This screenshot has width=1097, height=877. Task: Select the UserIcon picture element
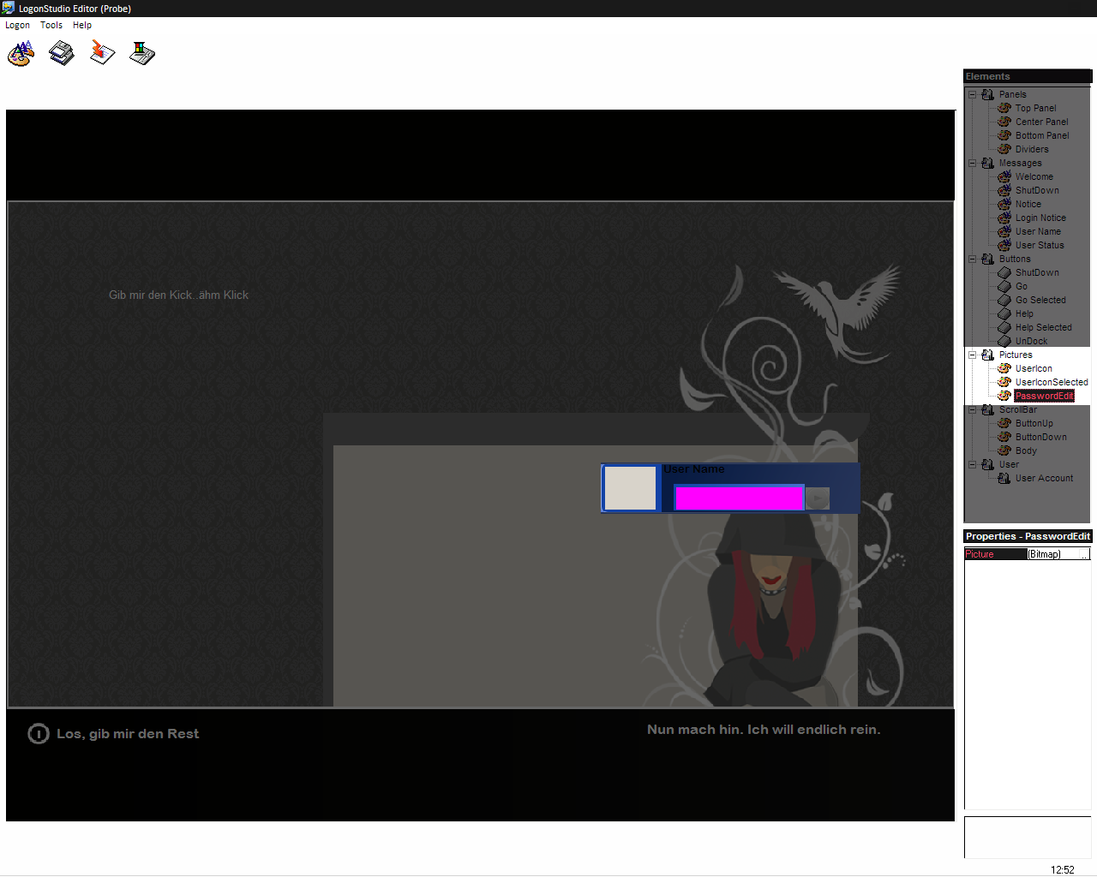pos(1034,368)
